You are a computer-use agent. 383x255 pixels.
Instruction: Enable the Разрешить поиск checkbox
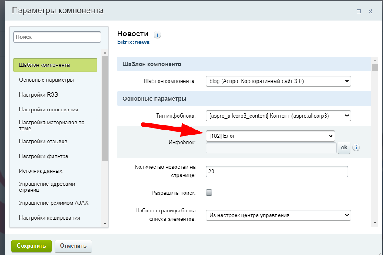(209, 193)
